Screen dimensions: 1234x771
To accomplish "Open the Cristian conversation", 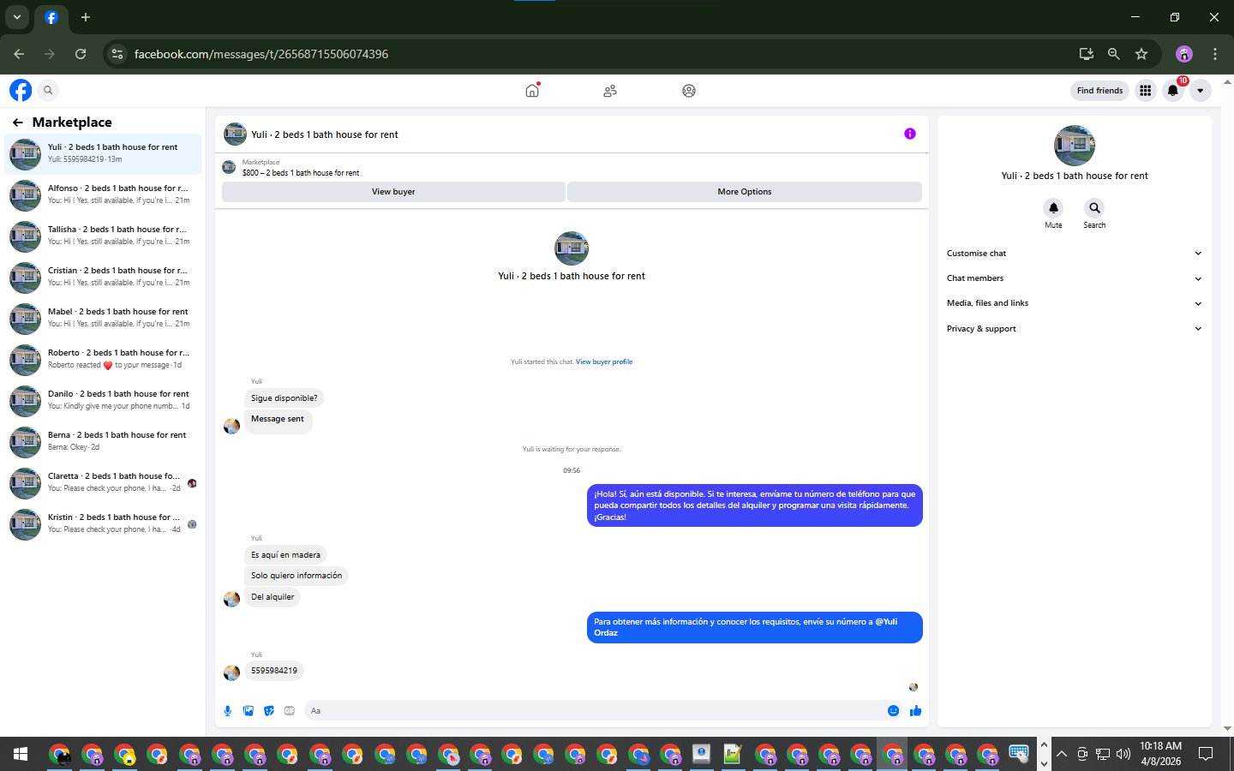I will 103,277.
